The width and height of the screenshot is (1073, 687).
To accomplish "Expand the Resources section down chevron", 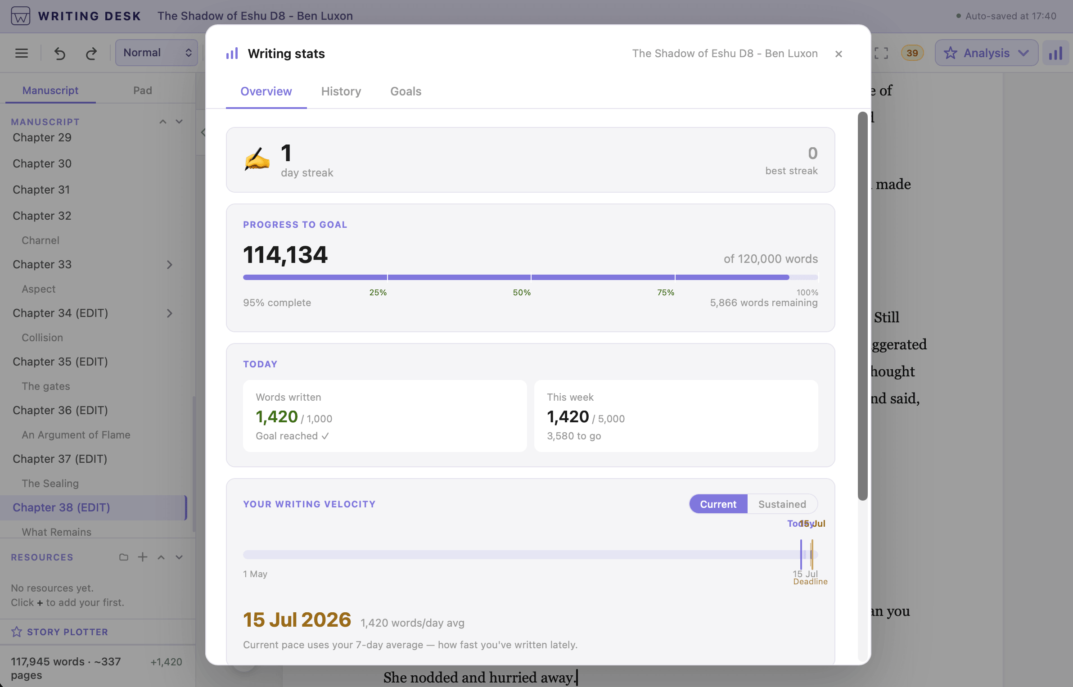I will click(x=179, y=557).
